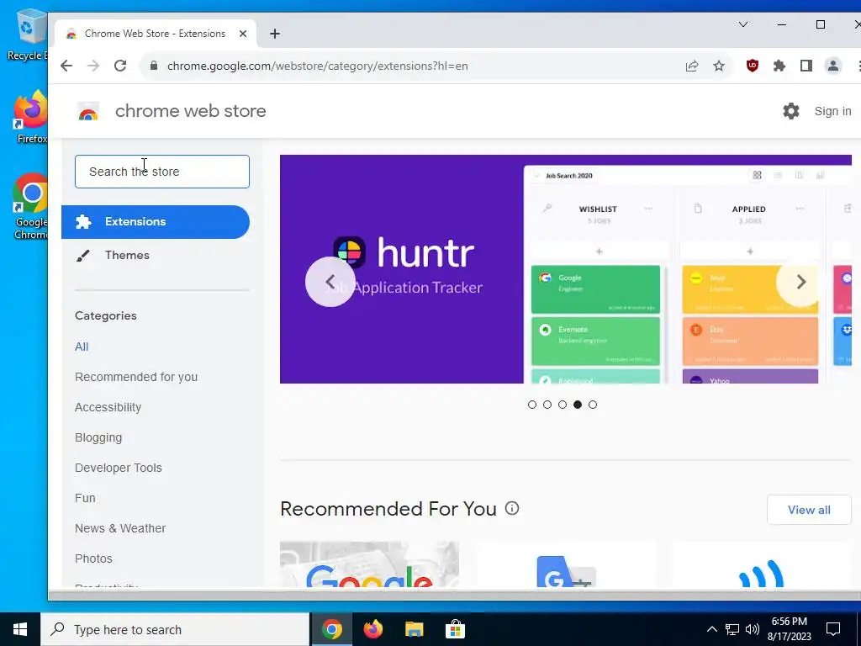Click the Chrome Web Store rainbow logo

point(88,112)
